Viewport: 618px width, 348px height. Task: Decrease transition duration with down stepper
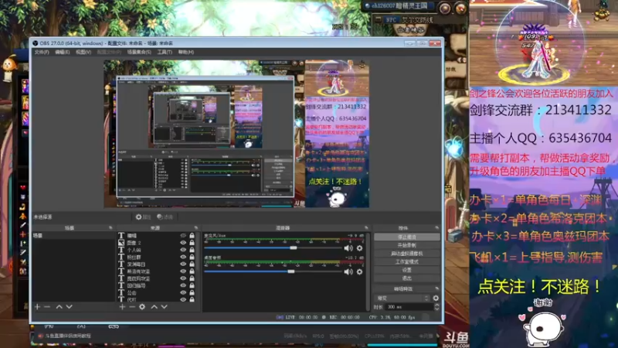[x=436, y=309]
